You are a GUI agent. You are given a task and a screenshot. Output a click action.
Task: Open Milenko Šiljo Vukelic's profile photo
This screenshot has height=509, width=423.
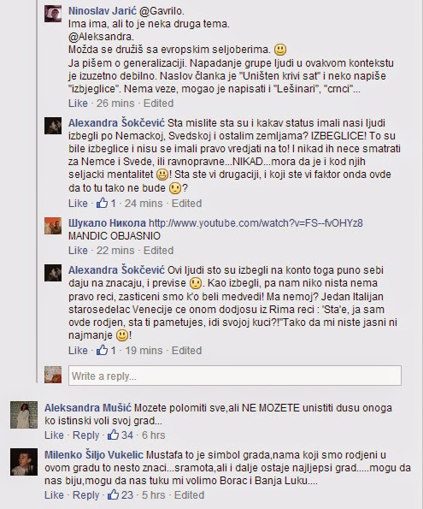[x=24, y=462]
